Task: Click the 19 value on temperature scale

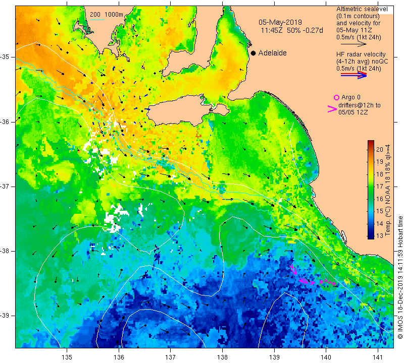Action: point(380,162)
